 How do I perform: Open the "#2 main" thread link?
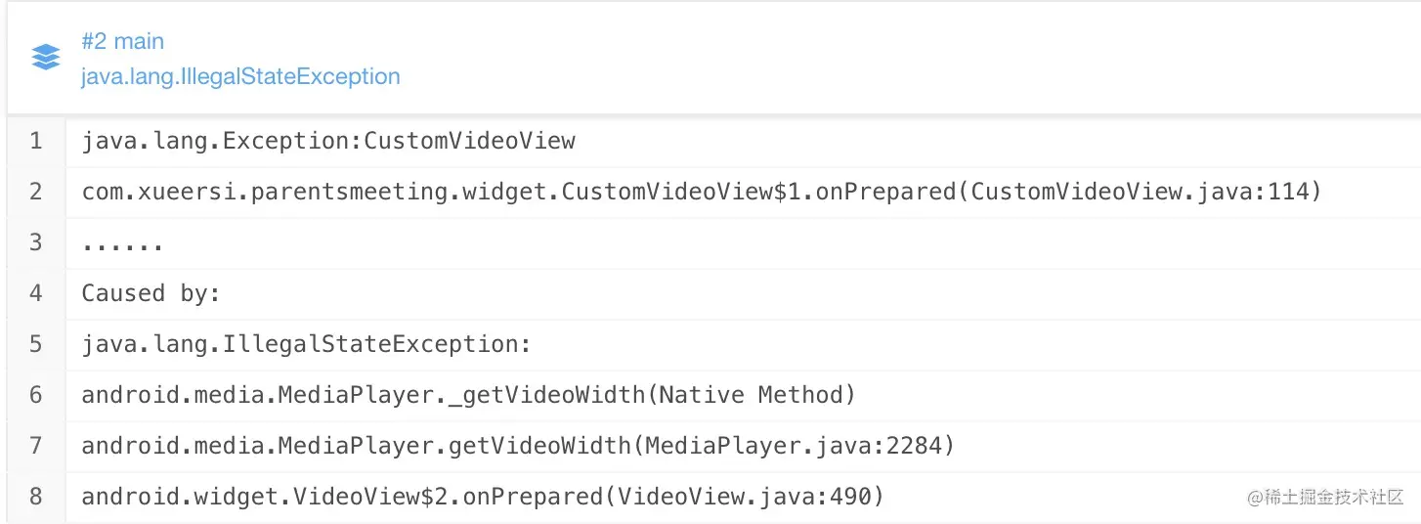pyautogui.click(x=122, y=41)
